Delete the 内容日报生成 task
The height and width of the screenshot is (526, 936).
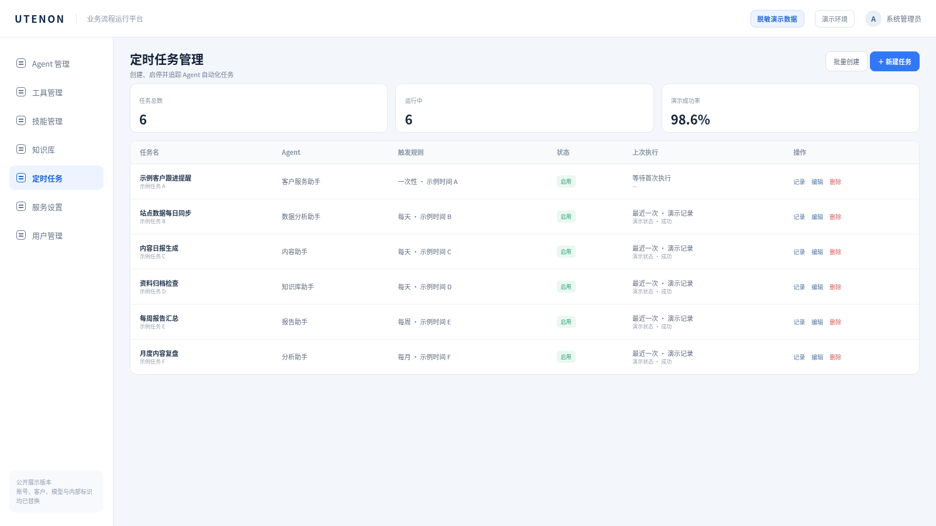[x=835, y=252]
